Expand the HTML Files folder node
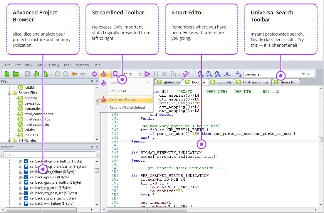The width and height of the screenshot is (324, 213). (x=10, y=140)
